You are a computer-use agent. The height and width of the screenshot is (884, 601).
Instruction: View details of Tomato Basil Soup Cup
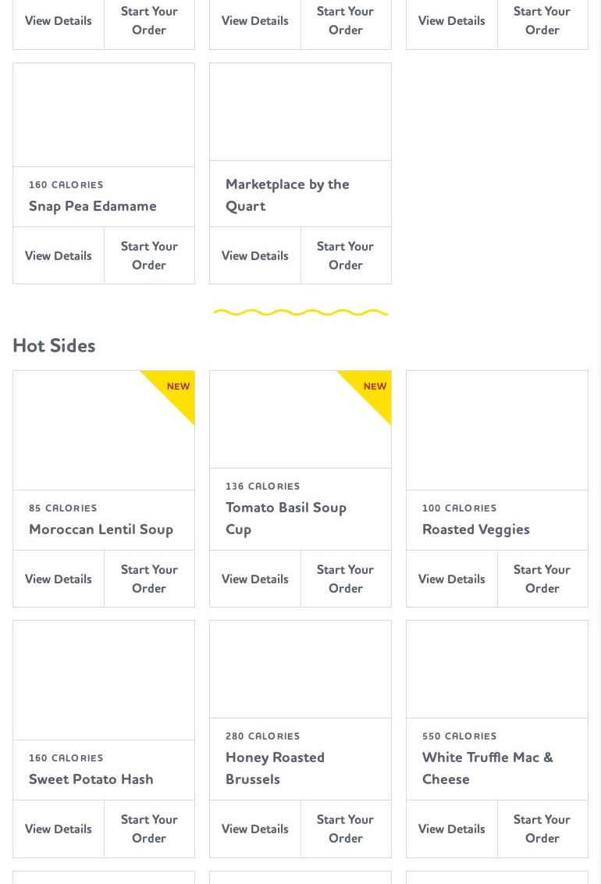click(255, 579)
